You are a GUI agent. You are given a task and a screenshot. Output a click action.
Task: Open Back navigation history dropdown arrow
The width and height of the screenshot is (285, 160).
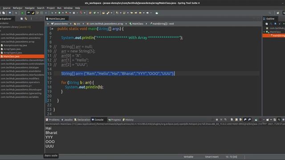144,13
